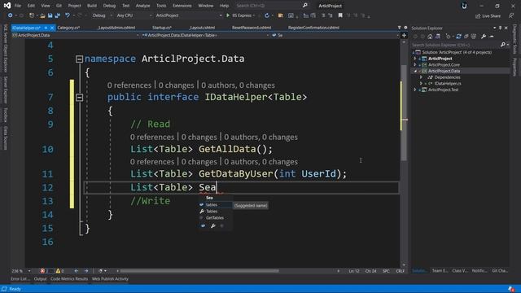Open the Edit menu

[31, 6]
